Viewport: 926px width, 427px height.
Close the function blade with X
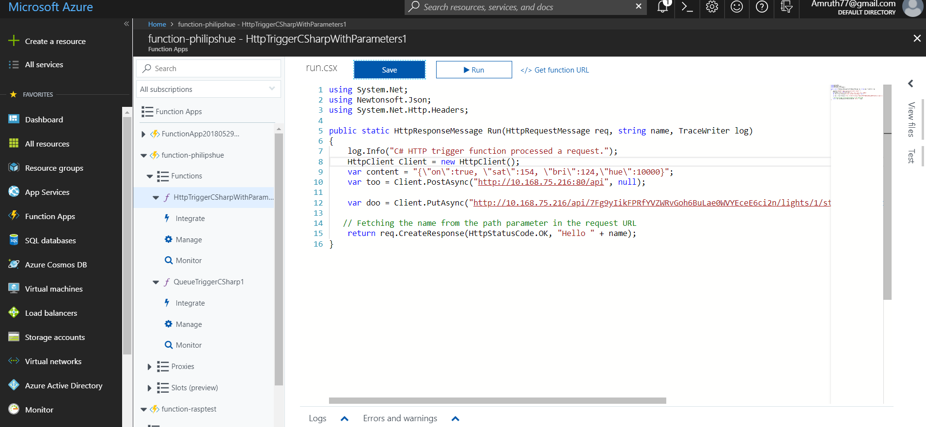pyautogui.click(x=917, y=38)
